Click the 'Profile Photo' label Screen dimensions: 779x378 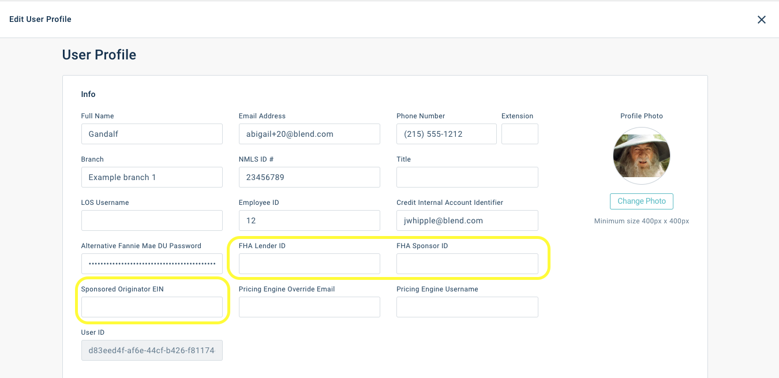tap(642, 116)
